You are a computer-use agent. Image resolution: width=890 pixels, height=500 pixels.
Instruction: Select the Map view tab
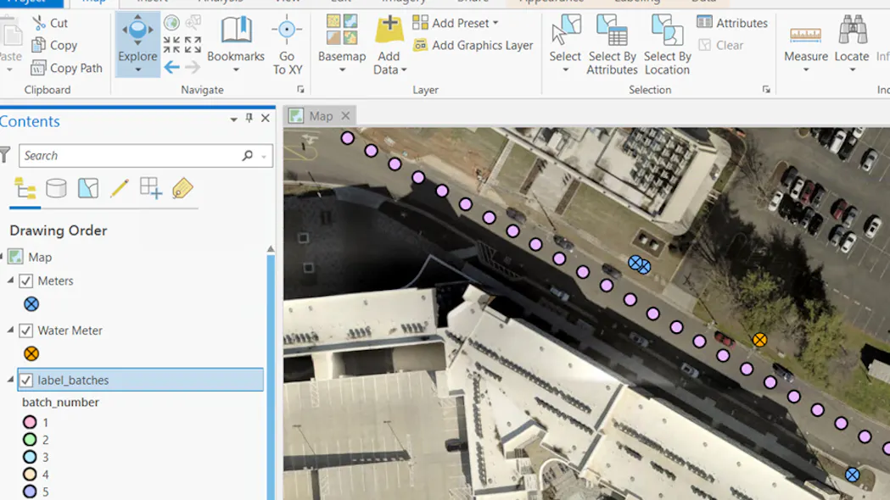click(x=321, y=116)
